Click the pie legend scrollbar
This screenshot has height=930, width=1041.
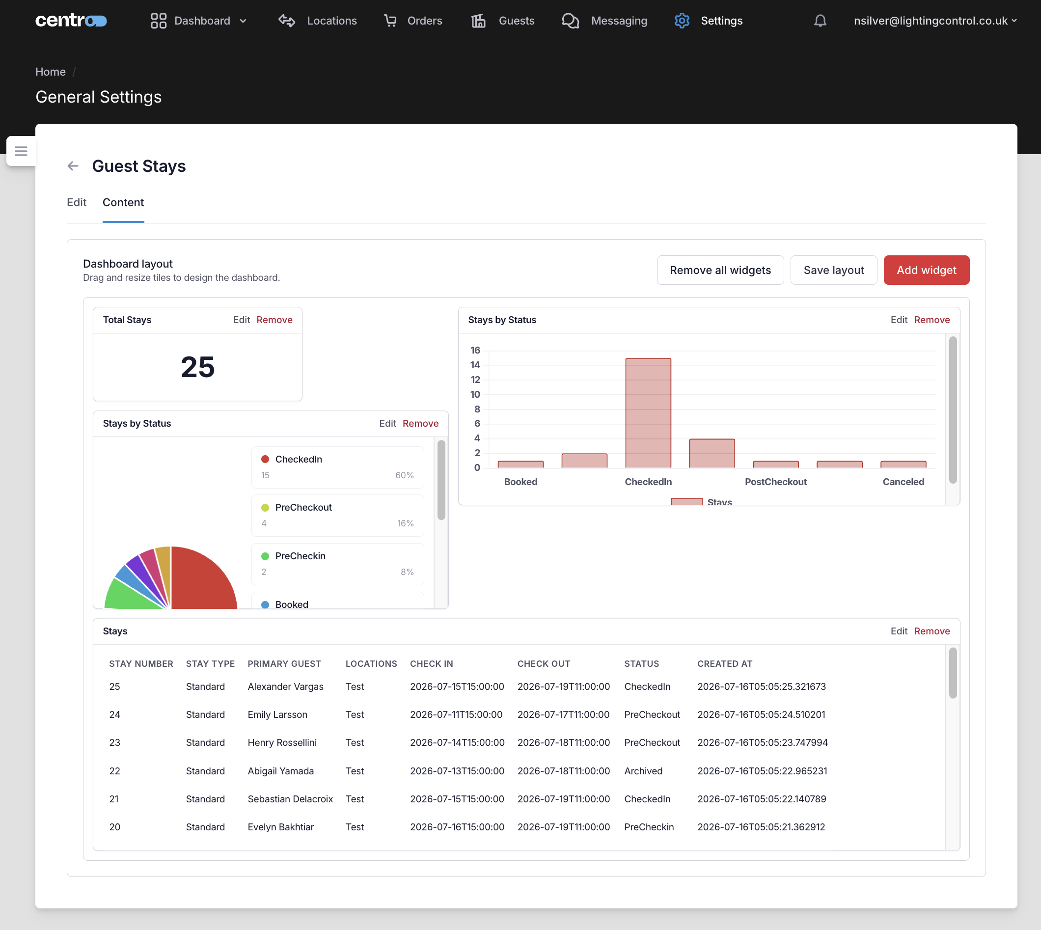click(x=441, y=480)
